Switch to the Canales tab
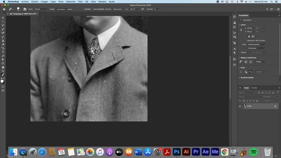This screenshot has width=281, height=158. click(x=254, y=88)
